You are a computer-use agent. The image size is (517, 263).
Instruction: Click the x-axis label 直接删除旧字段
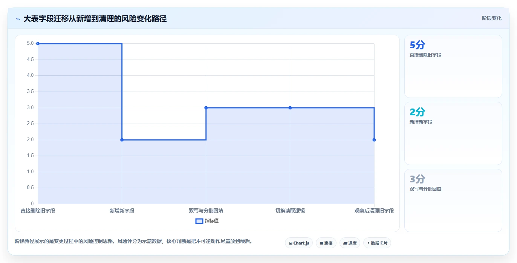[x=38, y=211]
